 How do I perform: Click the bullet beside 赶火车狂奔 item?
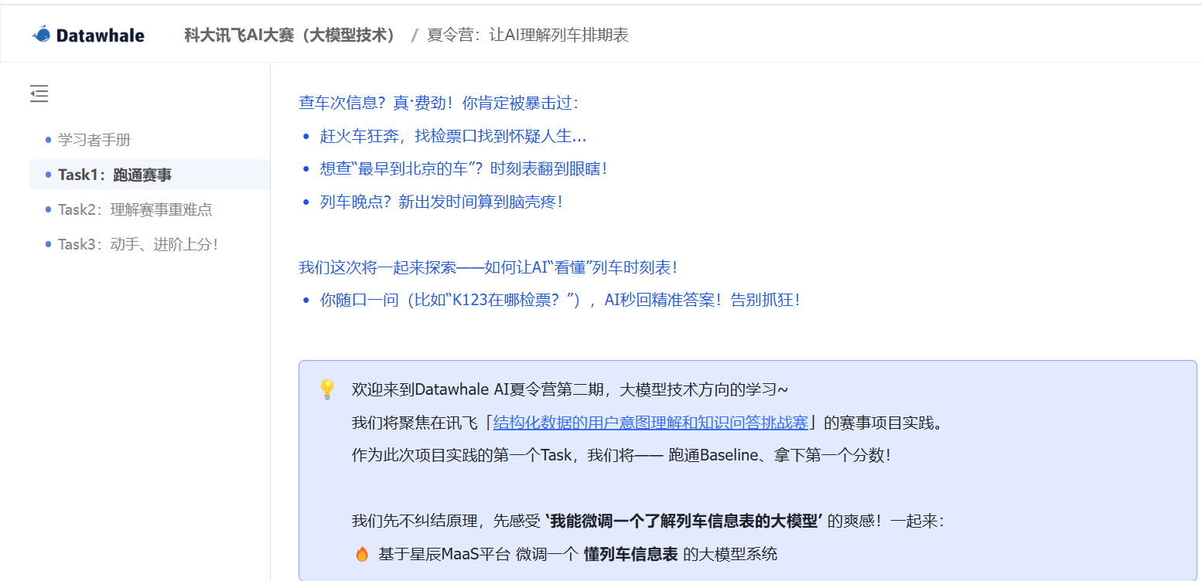point(304,136)
